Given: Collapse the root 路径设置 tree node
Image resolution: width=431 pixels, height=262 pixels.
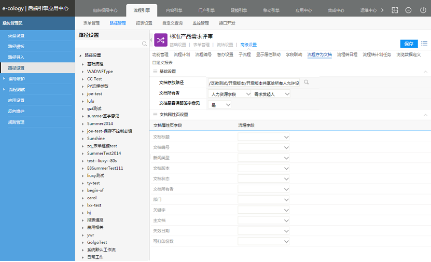Looking at the screenshot, I should [80, 56].
